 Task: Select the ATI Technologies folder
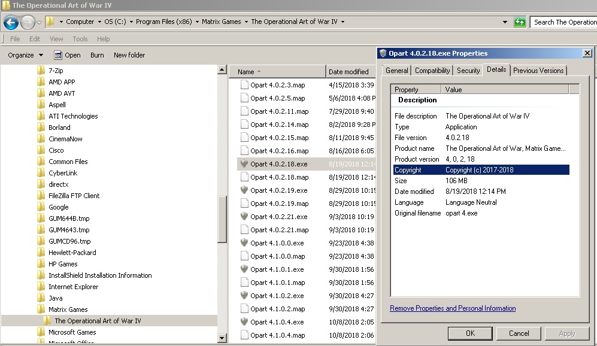pos(73,116)
